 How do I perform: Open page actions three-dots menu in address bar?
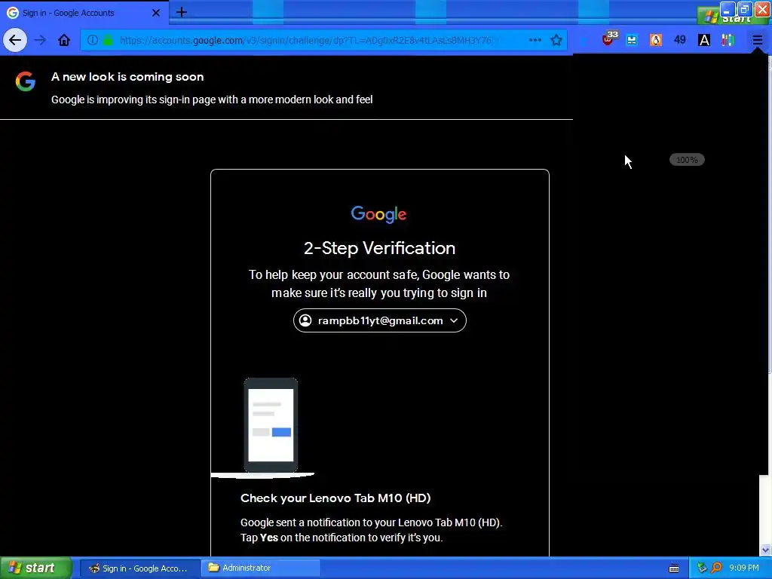[535, 40]
